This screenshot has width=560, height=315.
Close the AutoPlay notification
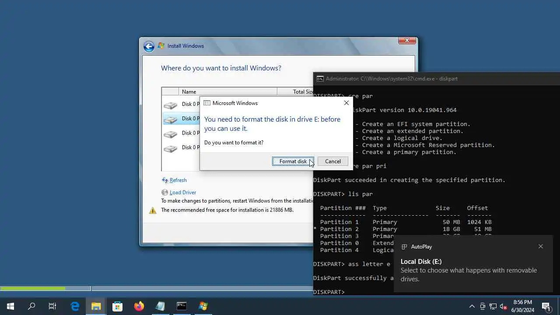tap(541, 246)
